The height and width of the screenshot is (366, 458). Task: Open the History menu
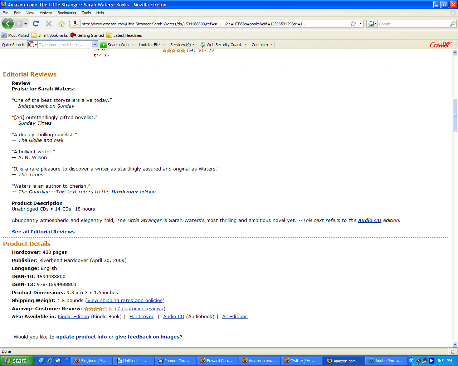[46, 13]
